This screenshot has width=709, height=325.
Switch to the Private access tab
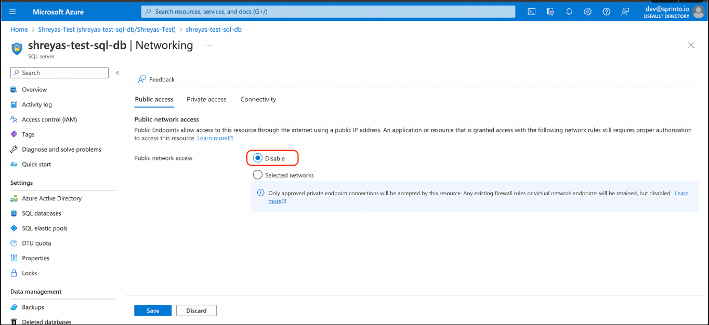[206, 99]
